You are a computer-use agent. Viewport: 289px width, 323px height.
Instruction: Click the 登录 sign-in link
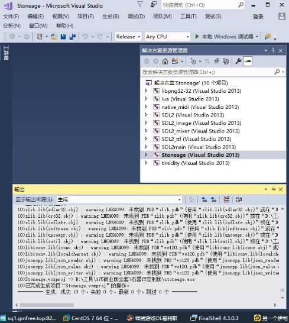click(x=258, y=17)
